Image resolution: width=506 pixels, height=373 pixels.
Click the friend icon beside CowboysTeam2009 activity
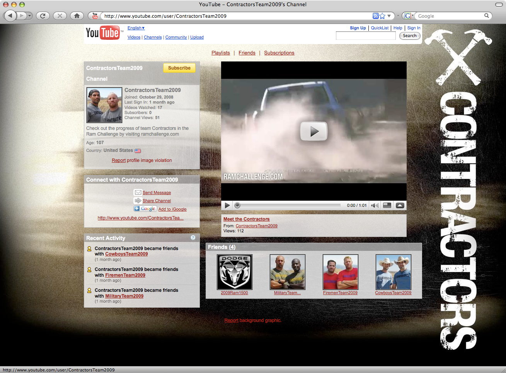pyautogui.click(x=89, y=249)
